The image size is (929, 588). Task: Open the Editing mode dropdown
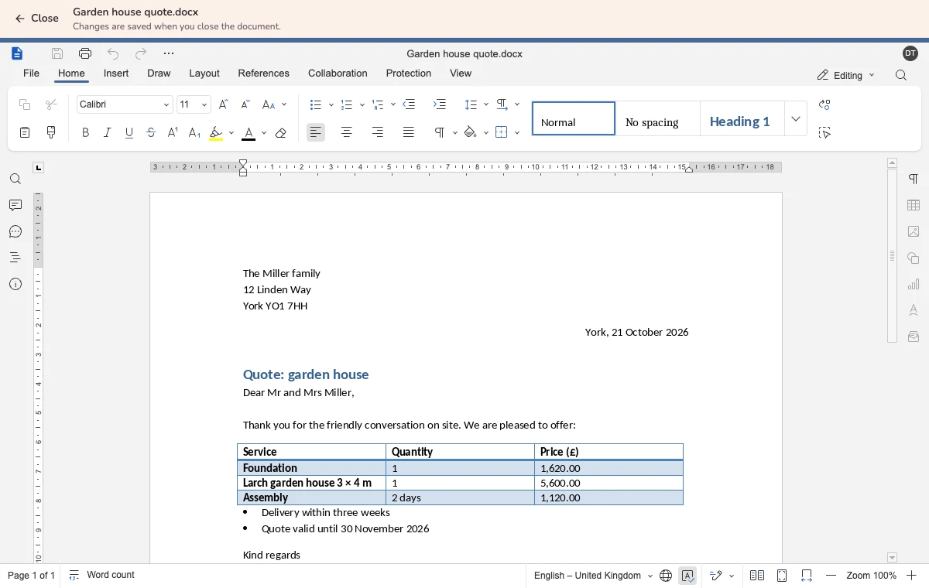[x=845, y=75]
